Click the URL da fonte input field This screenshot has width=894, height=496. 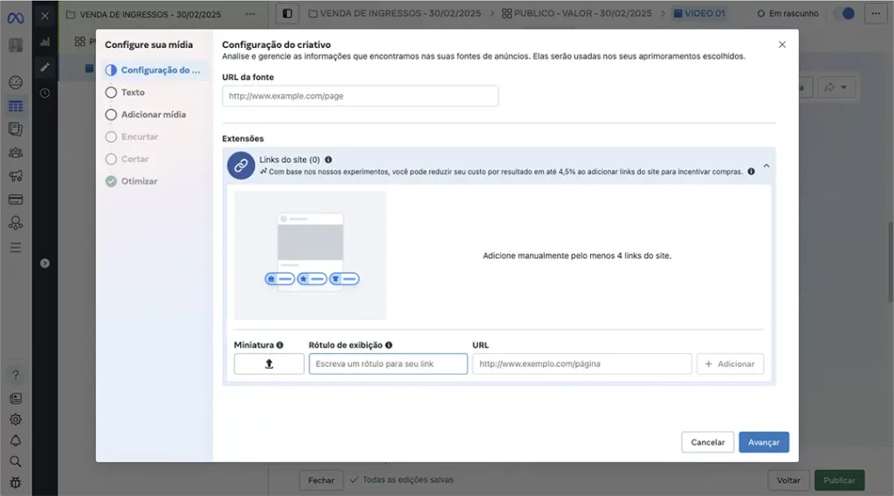point(360,96)
